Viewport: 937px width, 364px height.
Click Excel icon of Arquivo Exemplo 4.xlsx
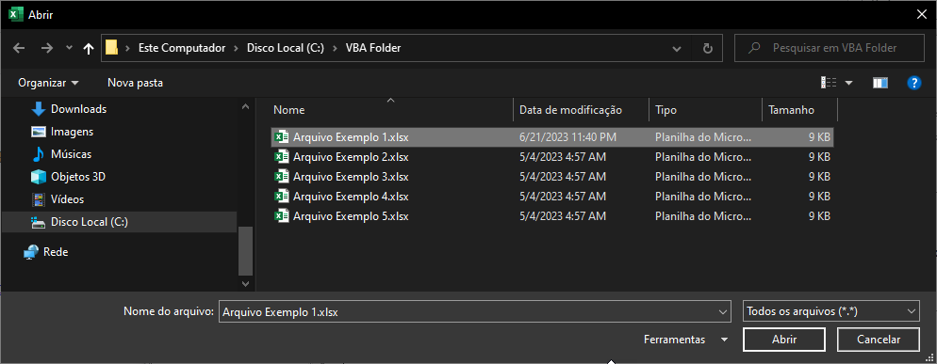point(281,197)
